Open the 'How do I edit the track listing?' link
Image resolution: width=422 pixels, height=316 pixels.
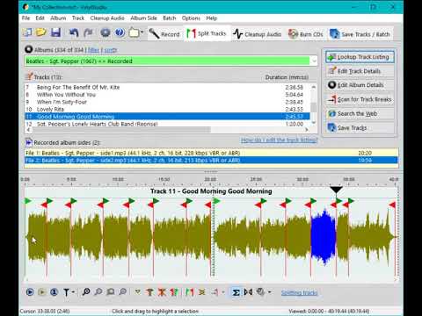click(x=279, y=140)
